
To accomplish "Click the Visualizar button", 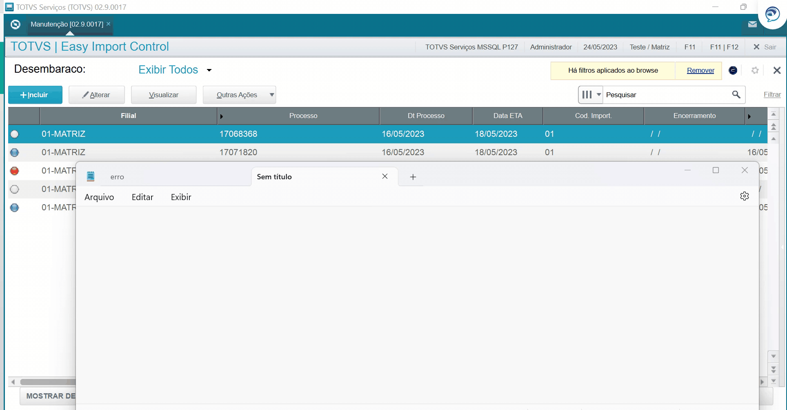I will [x=164, y=95].
